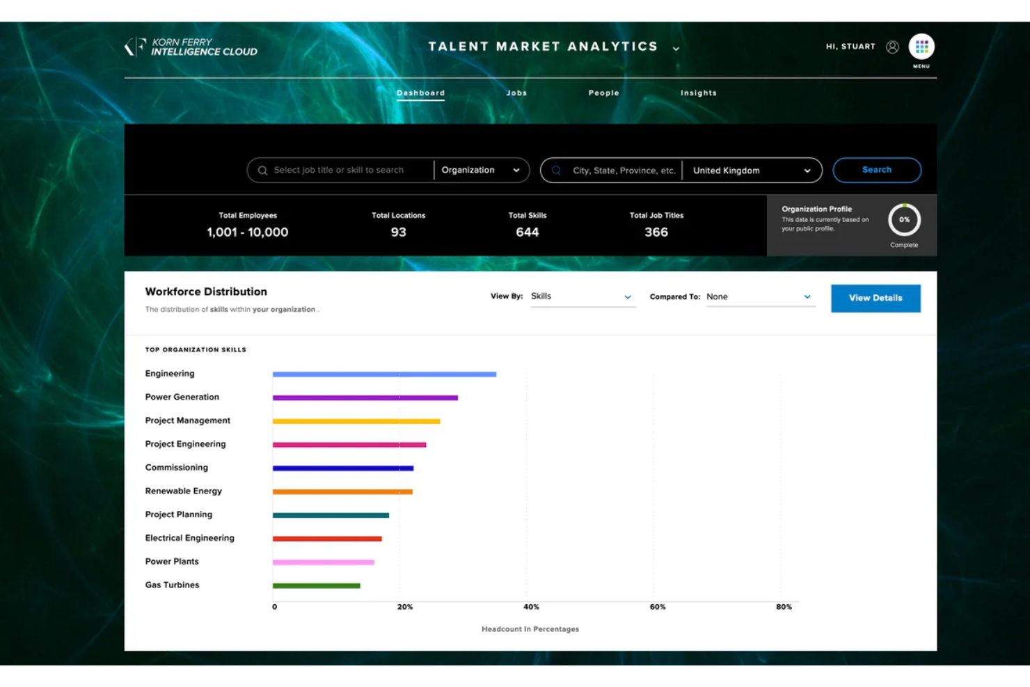Click the 0% Organization Profile progress ring
Image resolution: width=1030 pixels, height=687 pixels.
(904, 220)
